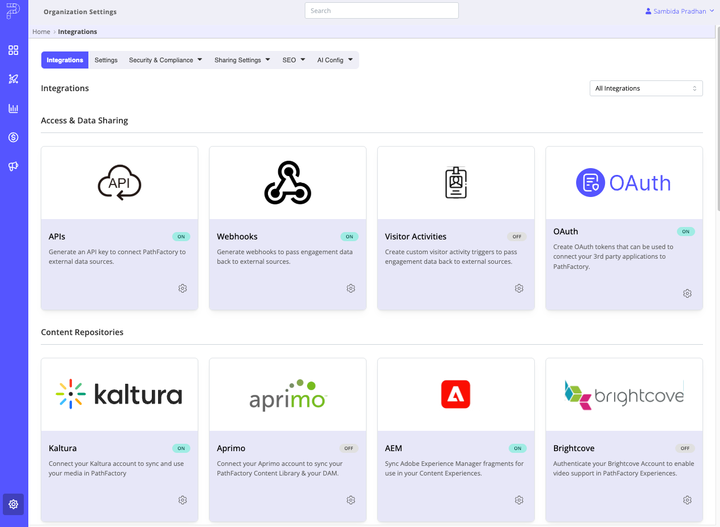Open the dashboard grid icon in sidebar
720x527 pixels.
click(14, 50)
